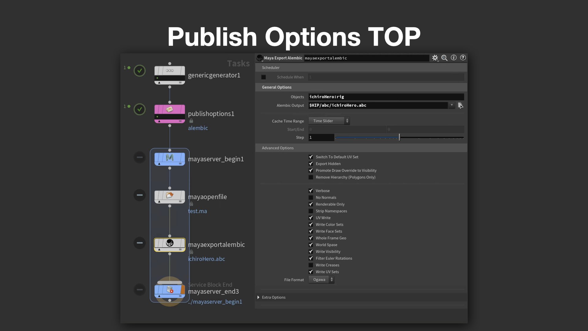Image resolution: width=588 pixels, height=331 pixels.
Task: Click the status circle beside mayaserver_end3
Action: pyautogui.click(x=140, y=290)
